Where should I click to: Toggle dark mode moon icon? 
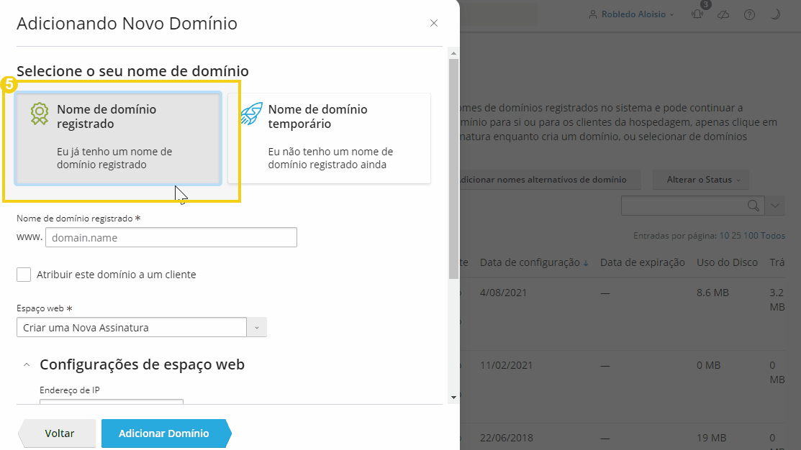pyautogui.click(x=775, y=14)
